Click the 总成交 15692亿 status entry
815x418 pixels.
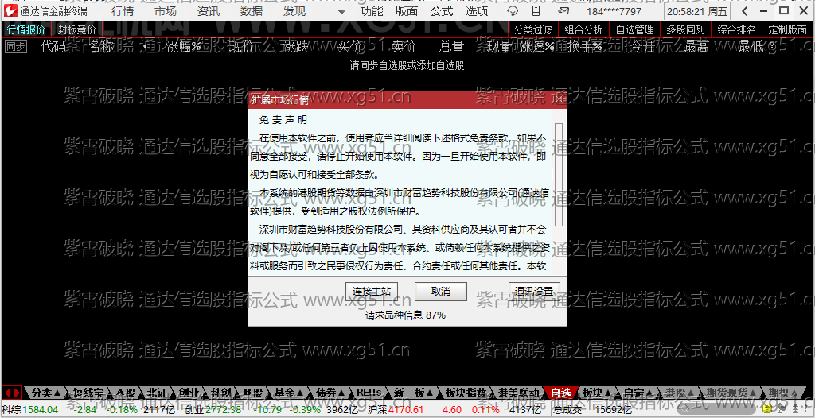tap(592, 410)
